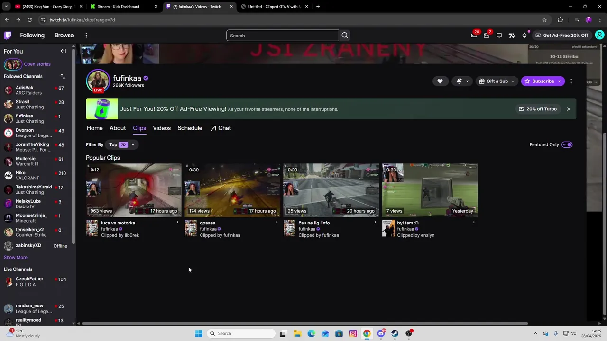This screenshot has width=607, height=341.
Task: Expand the Gift a Sub dropdown
Action: tap(497, 81)
